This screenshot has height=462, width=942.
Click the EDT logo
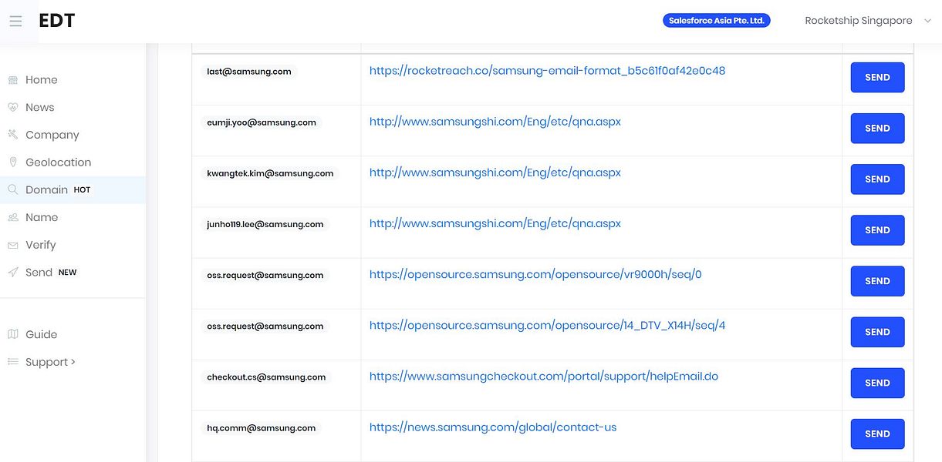(56, 21)
